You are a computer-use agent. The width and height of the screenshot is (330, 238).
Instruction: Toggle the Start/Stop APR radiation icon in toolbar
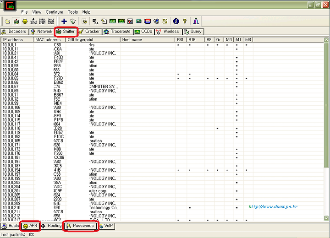[x=25, y=21]
